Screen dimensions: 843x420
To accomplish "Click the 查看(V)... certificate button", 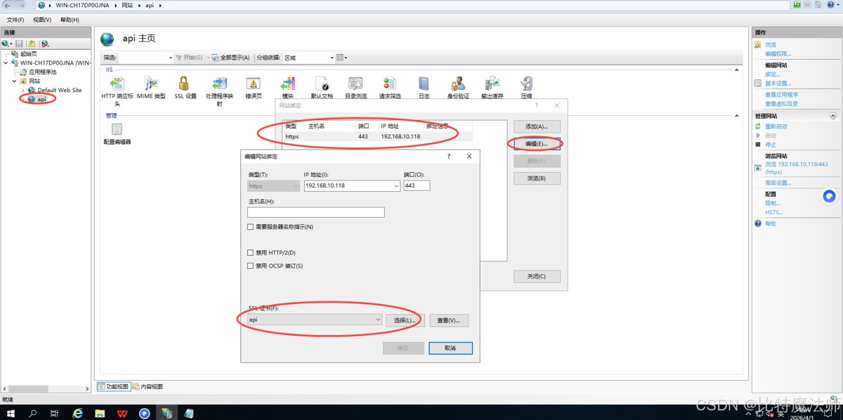I will [449, 320].
